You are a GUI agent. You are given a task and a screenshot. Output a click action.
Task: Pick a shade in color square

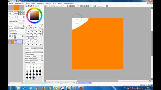coord(34,15)
